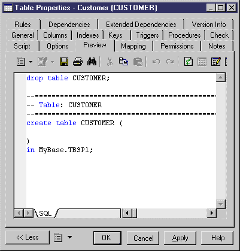The width and height of the screenshot is (240, 251).
Task: Open Find with the binoculars icon
Action: coord(92,62)
